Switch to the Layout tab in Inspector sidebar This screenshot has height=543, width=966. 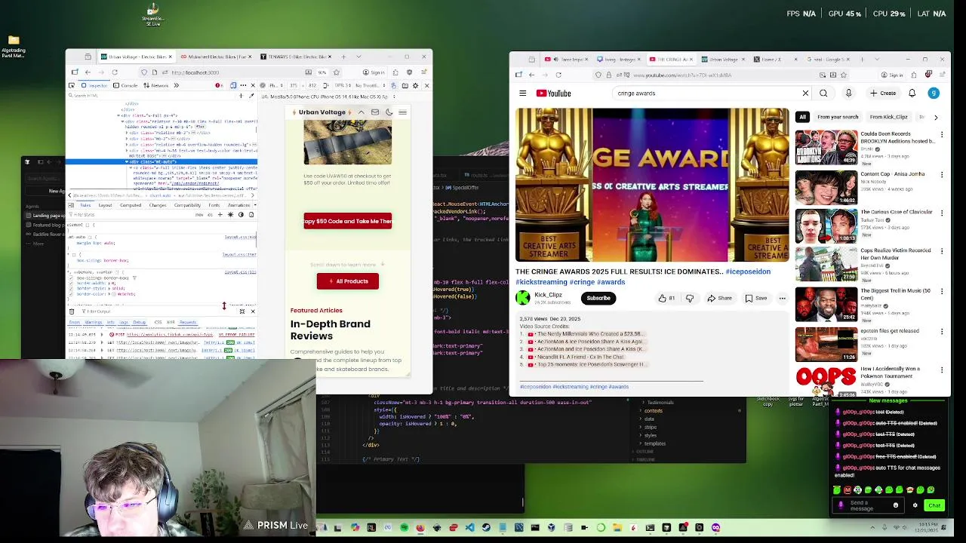pyautogui.click(x=105, y=205)
